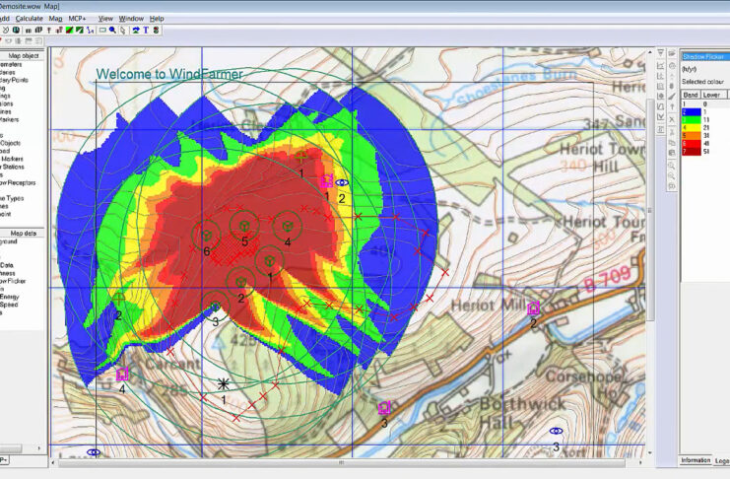Select the text label T tool
This screenshot has height=479, width=730.
(146, 31)
